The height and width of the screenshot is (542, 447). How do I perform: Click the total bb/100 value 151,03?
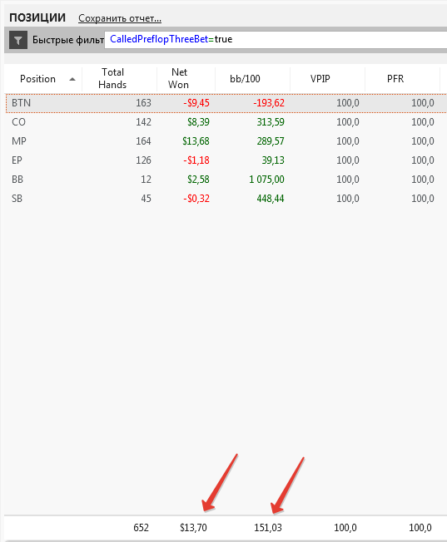pyautogui.click(x=268, y=528)
